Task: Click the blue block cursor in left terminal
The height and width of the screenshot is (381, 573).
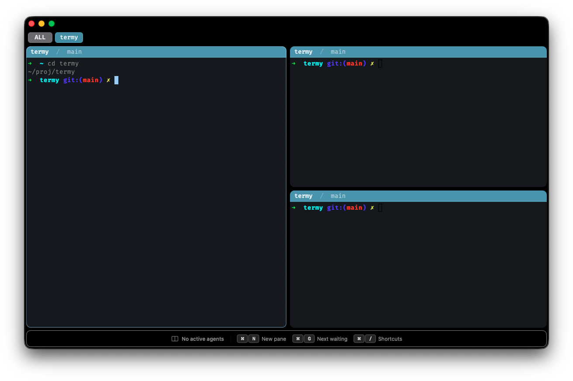Action: 116,80
